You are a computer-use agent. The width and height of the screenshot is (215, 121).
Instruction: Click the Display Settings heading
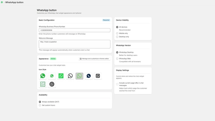(123, 70)
